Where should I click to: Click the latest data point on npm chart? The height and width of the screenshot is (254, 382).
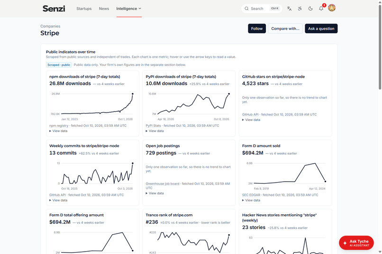point(133,94)
